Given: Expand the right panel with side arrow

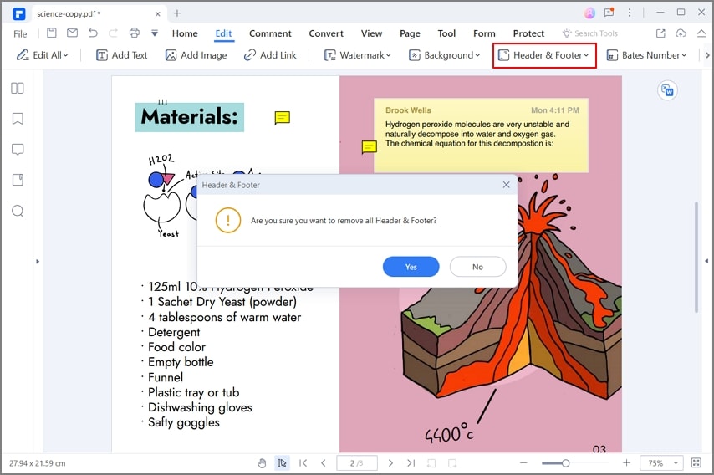Looking at the screenshot, I should (706, 262).
